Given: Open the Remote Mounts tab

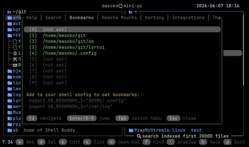Looking at the screenshot, I should tap(120, 17).
